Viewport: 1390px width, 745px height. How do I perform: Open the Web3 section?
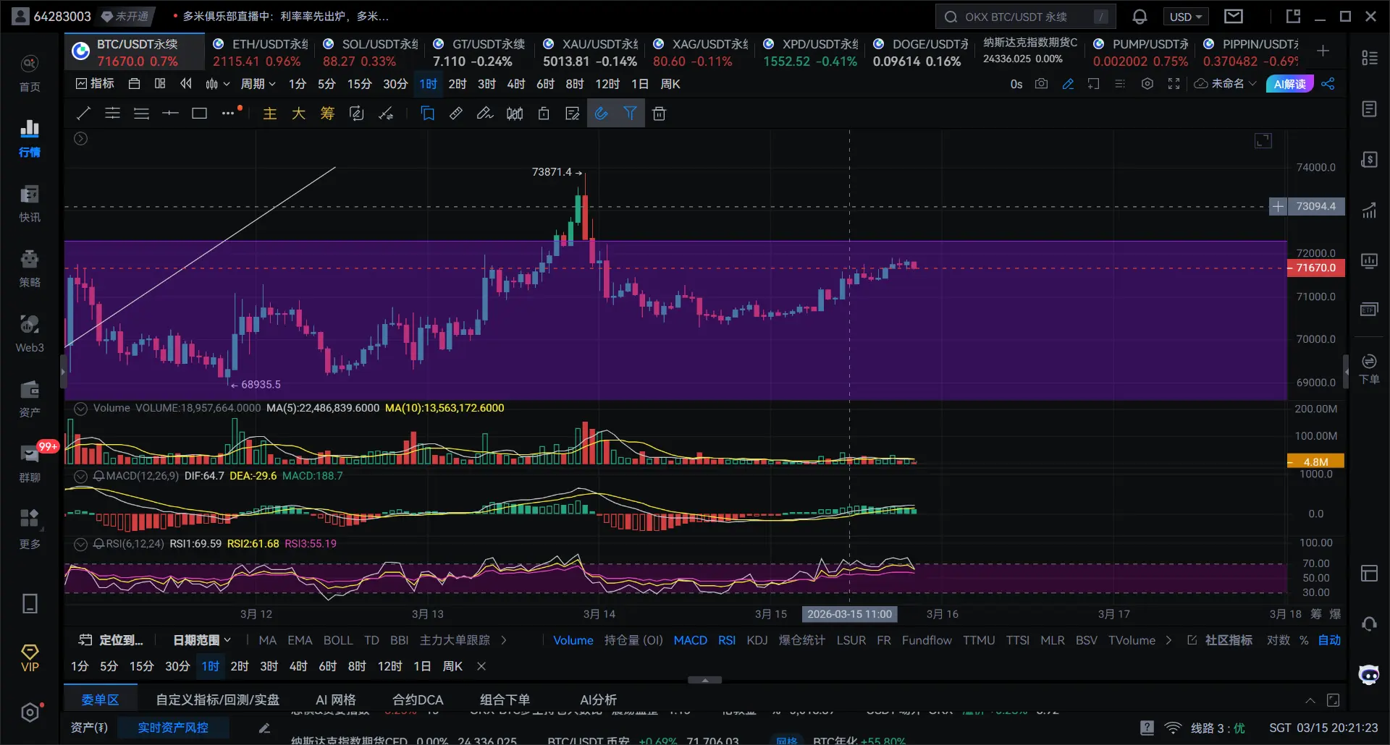30,334
